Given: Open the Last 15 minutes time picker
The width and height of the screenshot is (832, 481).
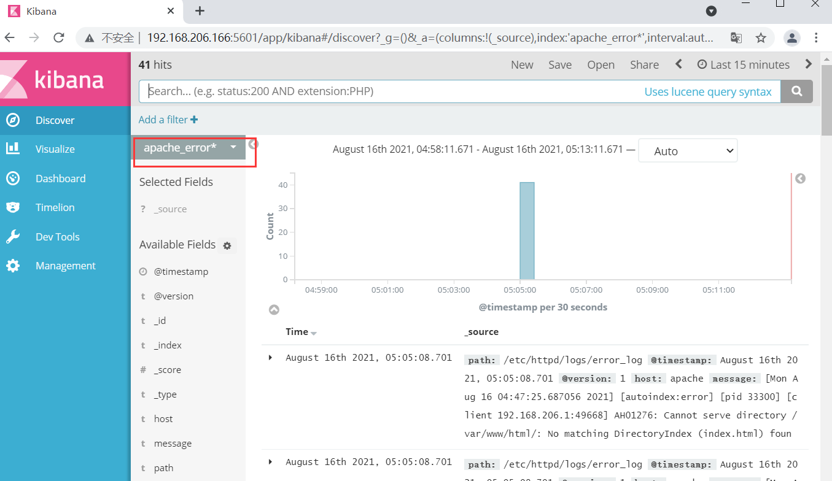Looking at the screenshot, I should pos(743,64).
